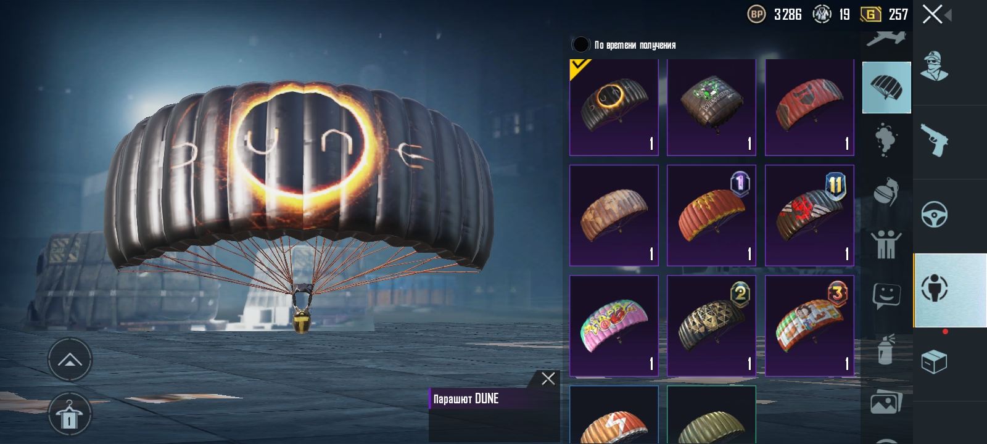Pick the level 11 badge parachute
987x444 pixels.
click(x=809, y=215)
